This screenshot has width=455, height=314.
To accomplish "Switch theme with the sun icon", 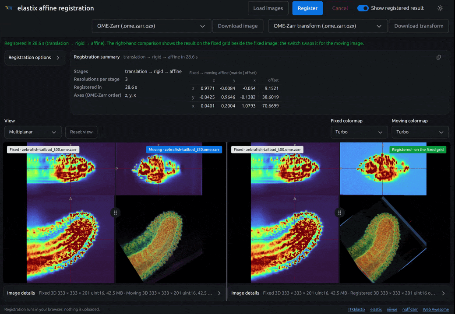I will click(440, 8).
